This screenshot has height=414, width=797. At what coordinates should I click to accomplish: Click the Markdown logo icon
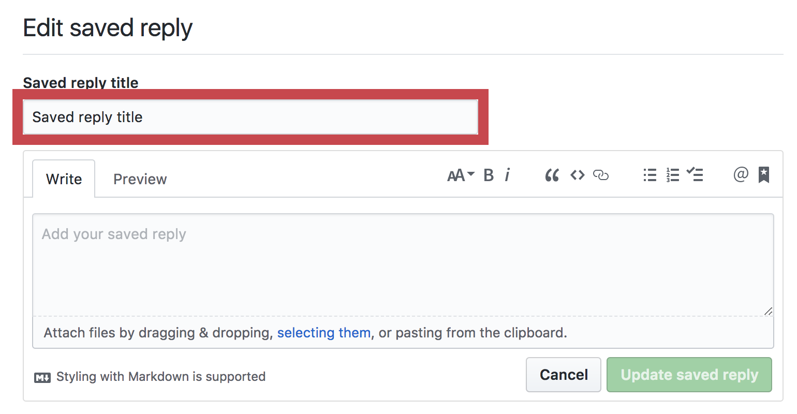42,377
